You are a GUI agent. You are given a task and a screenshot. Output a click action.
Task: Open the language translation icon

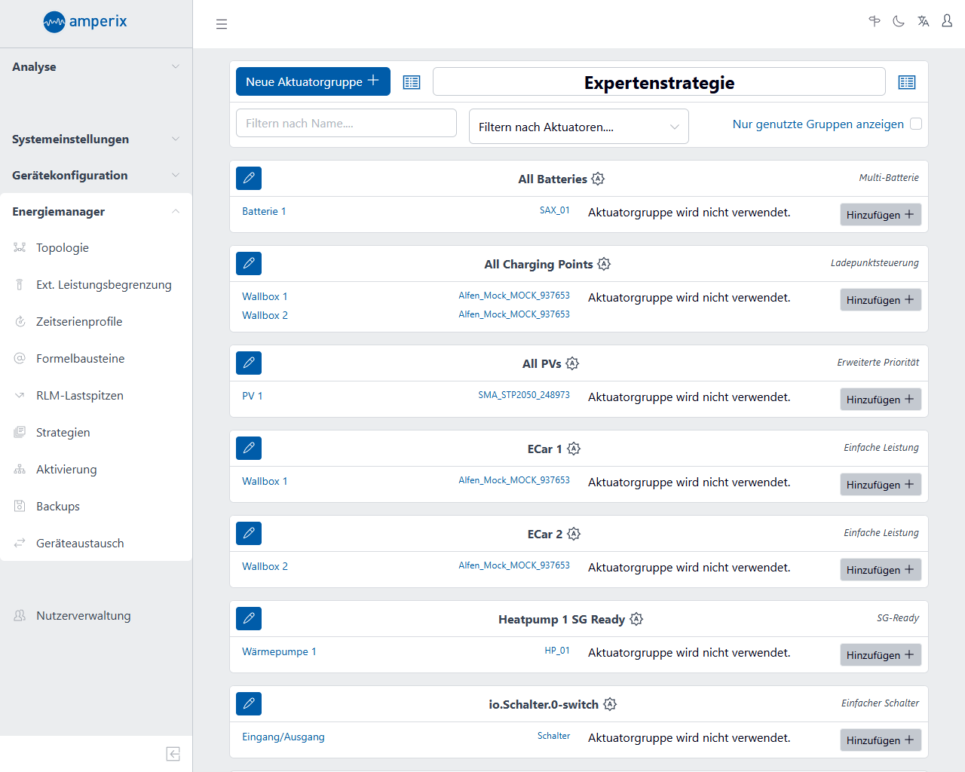(x=923, y=21)
